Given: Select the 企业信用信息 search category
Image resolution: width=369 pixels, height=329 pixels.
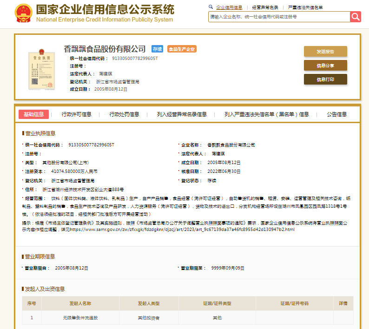Looking at the screenshot, I should pos(229,7).
